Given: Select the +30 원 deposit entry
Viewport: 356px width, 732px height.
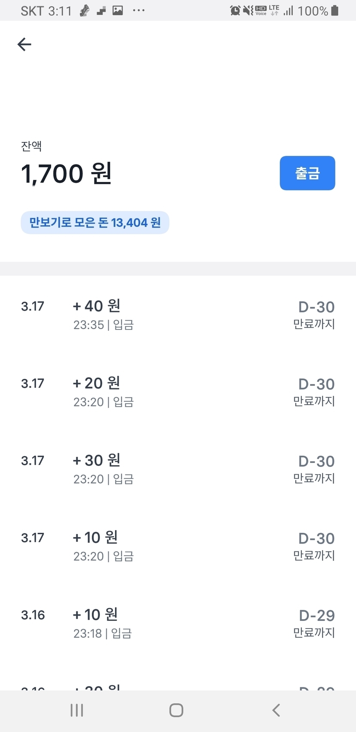Looking at the screenshot, I should click(103, 469).
